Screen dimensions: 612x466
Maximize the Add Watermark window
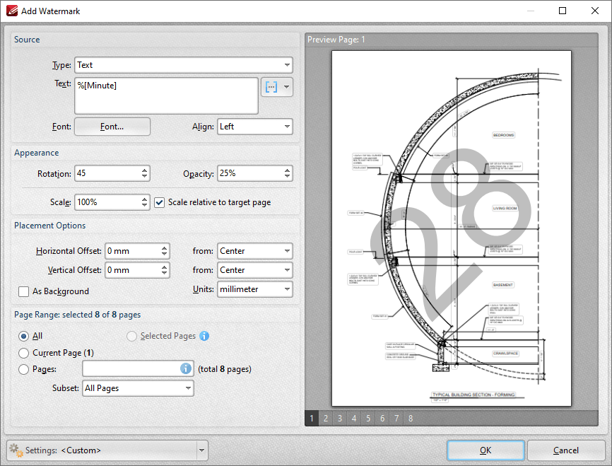563,11
